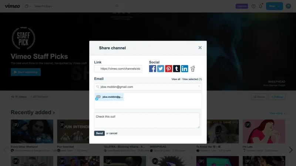Follow the Vimeo Staff Picks channel
296x166 pixels.
277,97
